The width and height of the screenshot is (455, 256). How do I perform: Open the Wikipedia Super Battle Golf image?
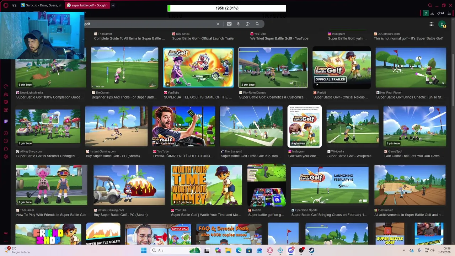(353, 126)
